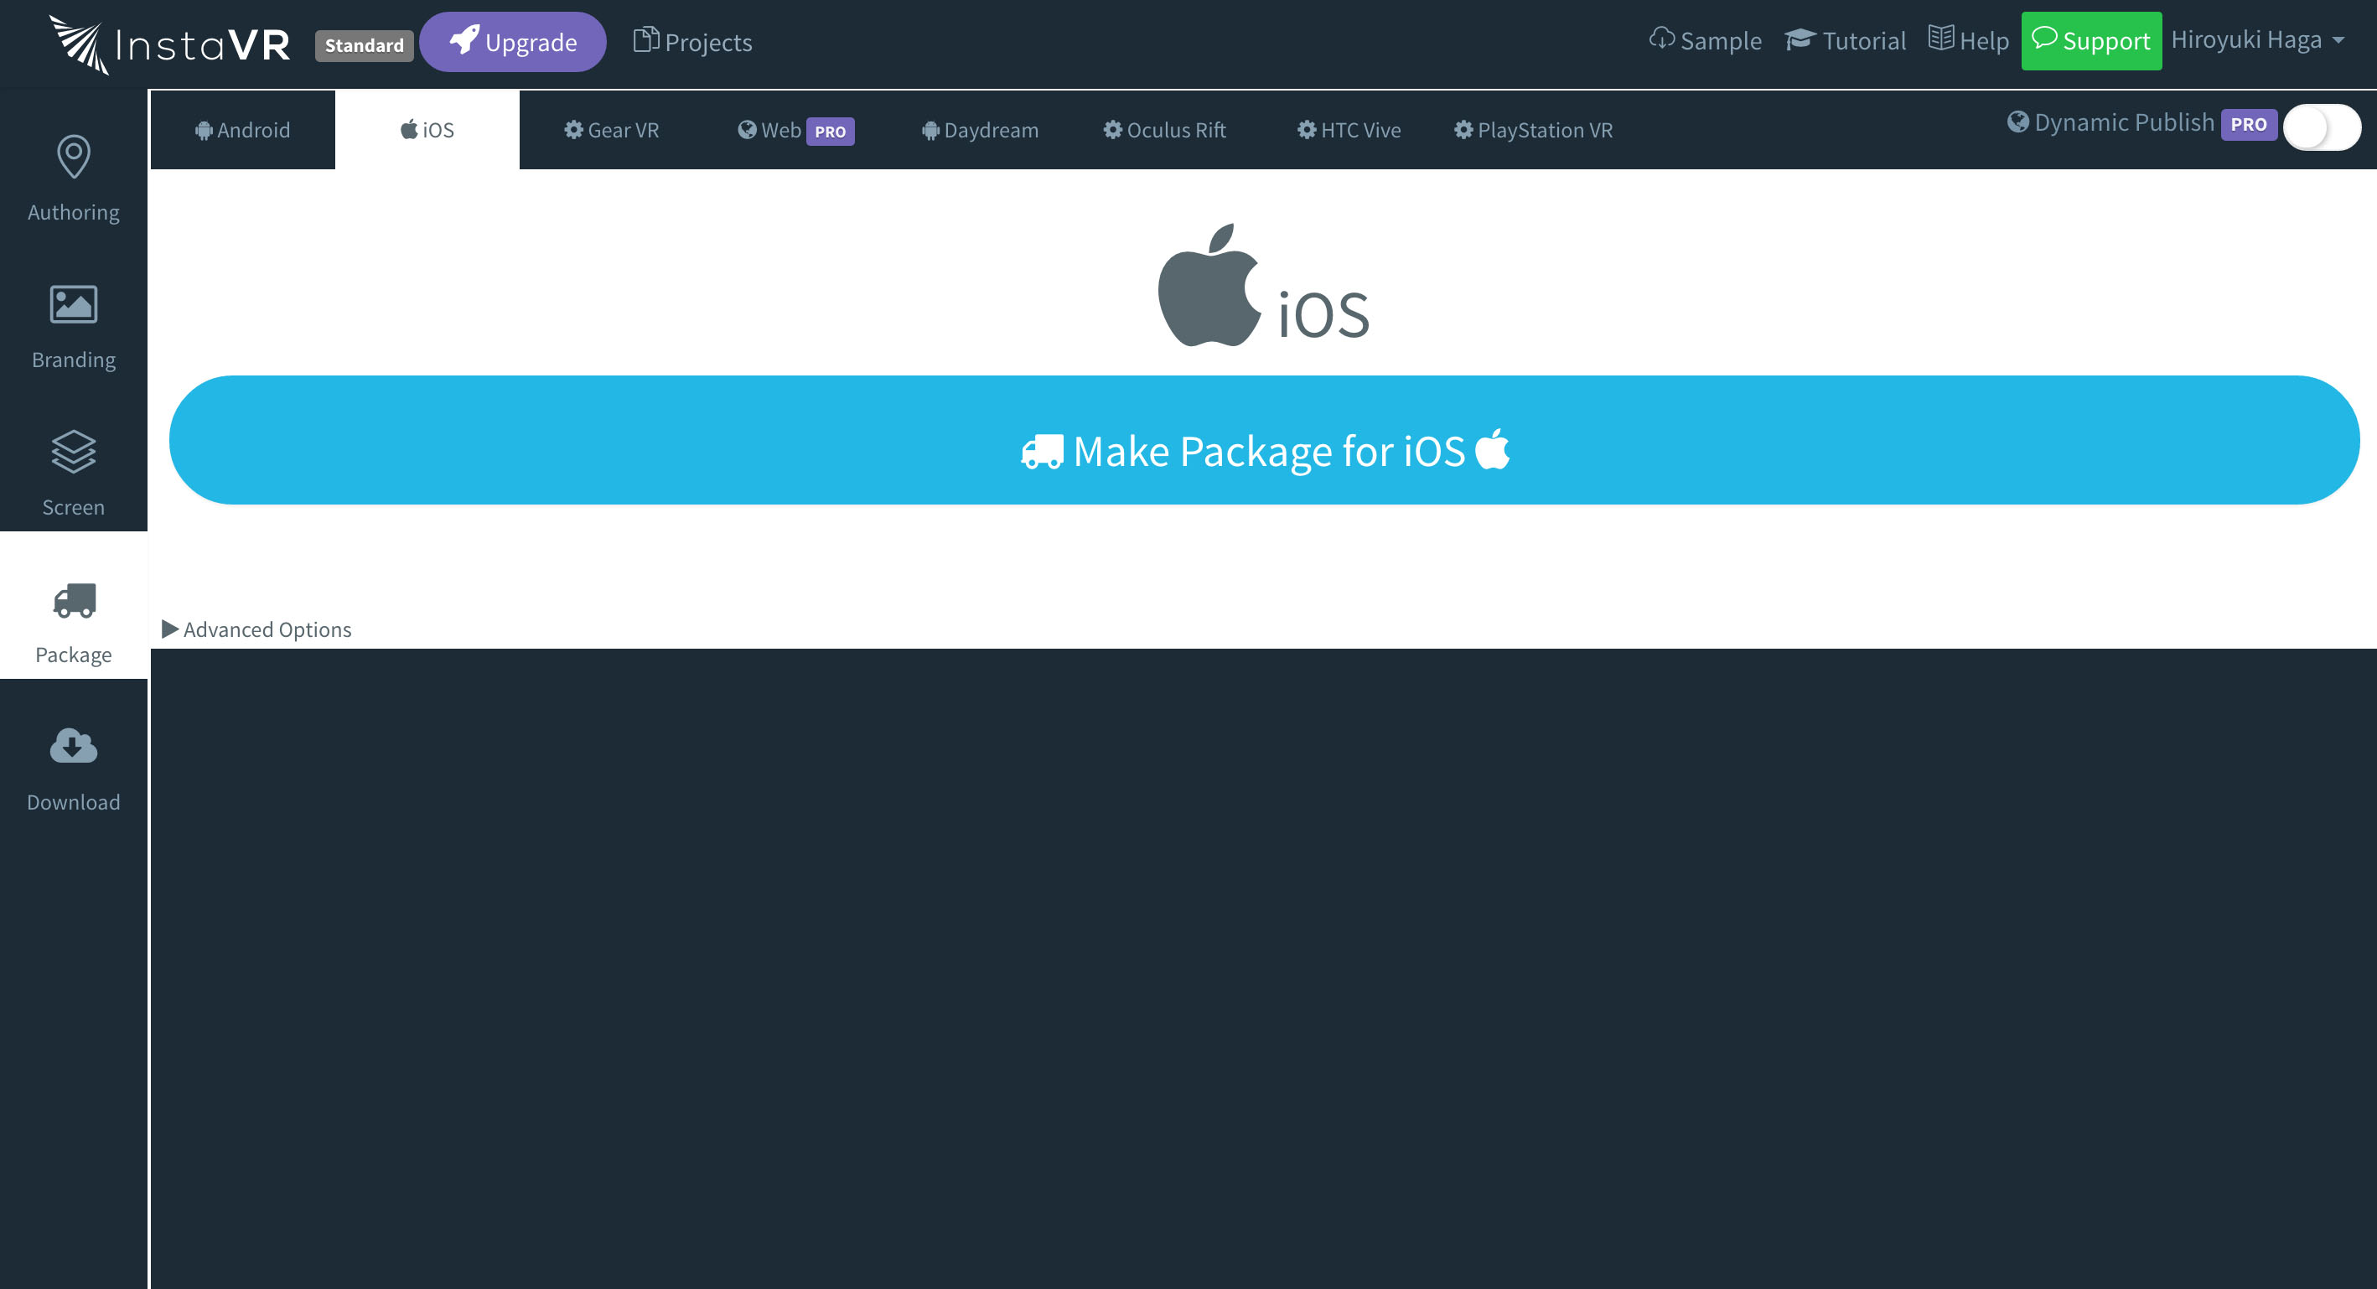Click the Make Package for iOS button
This screenshot has height=1289, width=2377.
click(1264, 440)
